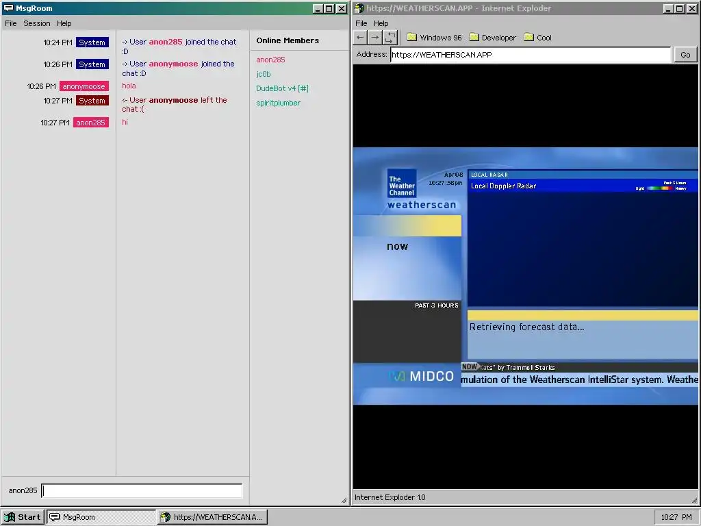Close the Internet Exploder window
Viewport: 701px width, 526px height.
tap(691, 8)
